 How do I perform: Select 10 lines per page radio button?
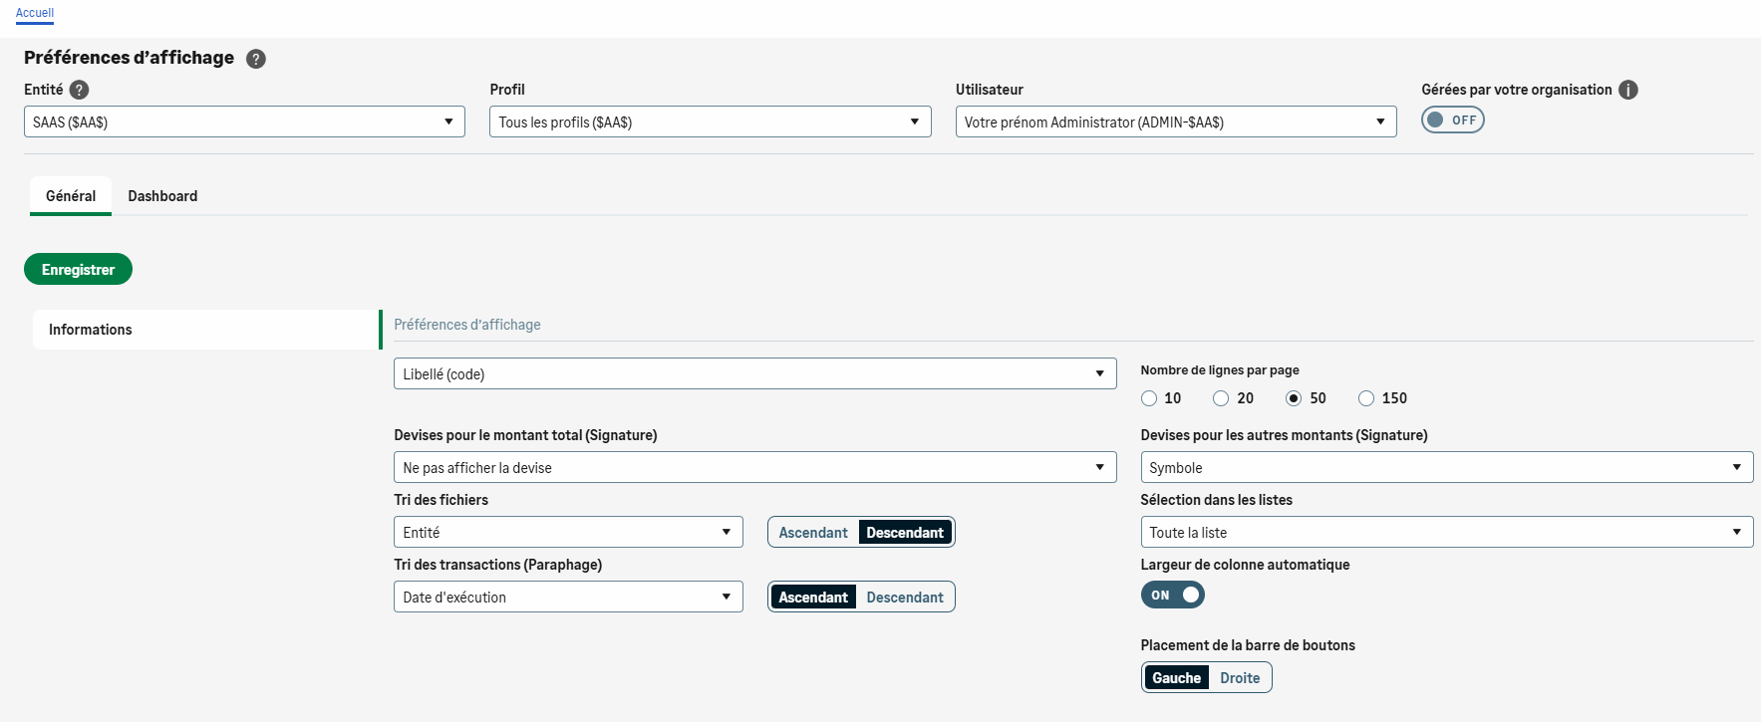tap(1149, 398)
